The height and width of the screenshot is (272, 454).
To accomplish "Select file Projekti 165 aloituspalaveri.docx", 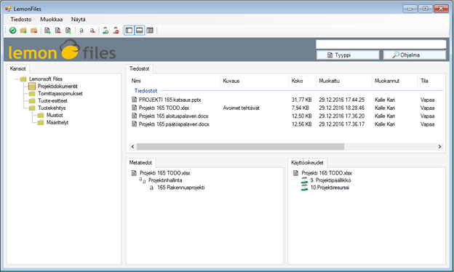I will click(173, 116).
